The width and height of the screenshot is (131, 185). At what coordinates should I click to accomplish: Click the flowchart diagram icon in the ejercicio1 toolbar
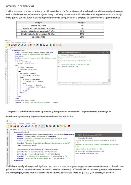point(57,45)
